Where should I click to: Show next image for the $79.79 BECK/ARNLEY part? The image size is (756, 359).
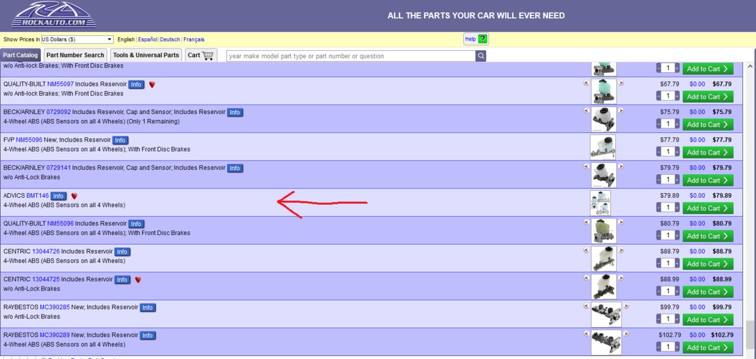tap(621, 167)
